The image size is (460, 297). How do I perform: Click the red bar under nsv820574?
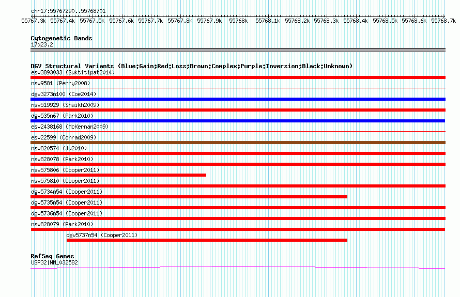pyautogui.click(x=238, y=153)
